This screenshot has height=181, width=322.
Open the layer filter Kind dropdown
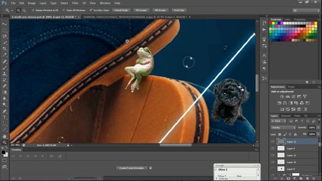click(x=278, y=121)
